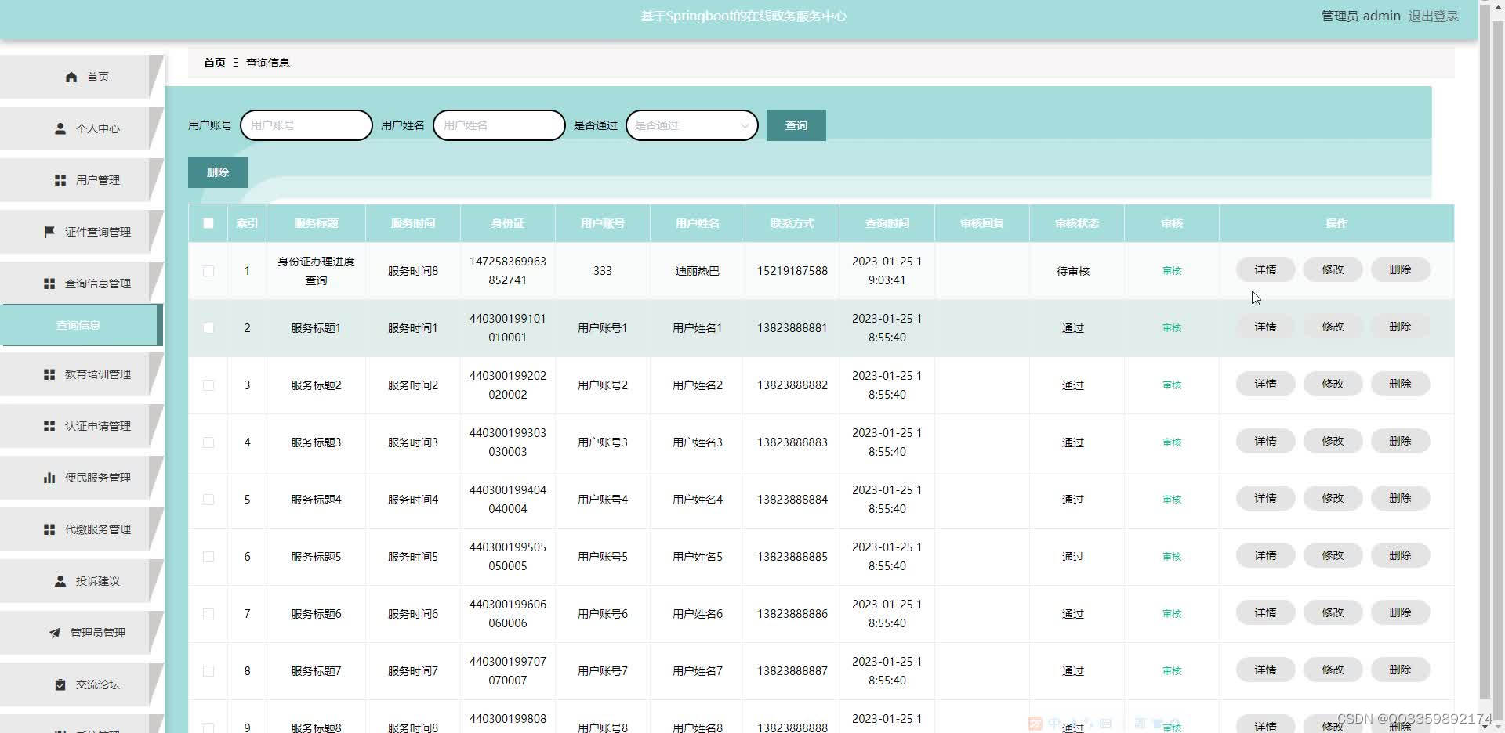Viewport: 1505px width, 733px height.
Task: Click the clipboard icon beside 交流论坛
Action: point(60,684)
